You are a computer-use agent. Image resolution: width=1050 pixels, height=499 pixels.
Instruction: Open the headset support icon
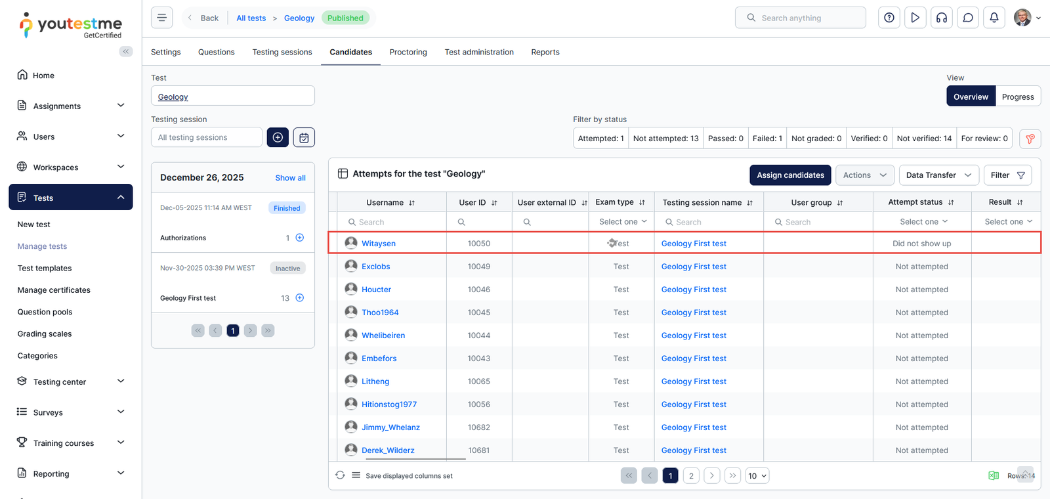point(941,18)
